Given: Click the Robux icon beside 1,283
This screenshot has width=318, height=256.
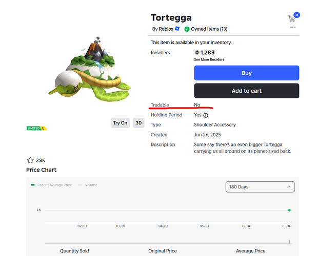Looking at the screenshot, I should tap(197, 52).
